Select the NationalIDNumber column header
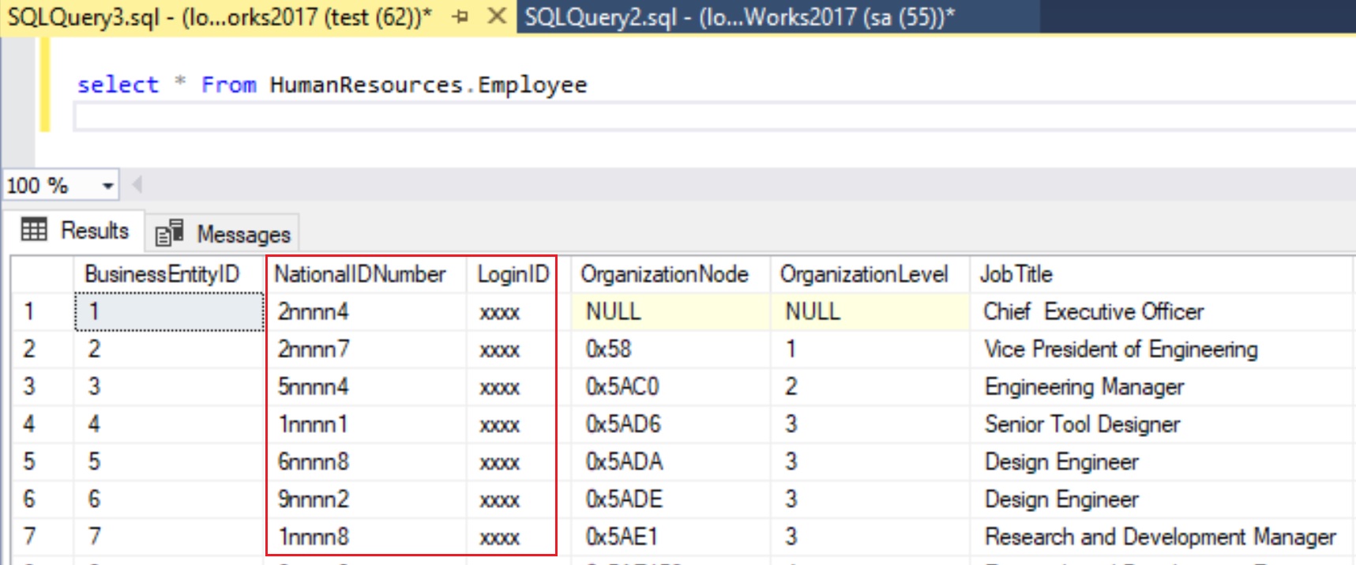Viewport: 1356px width, 565px height. pyautogui.click(x=359, y=274)
